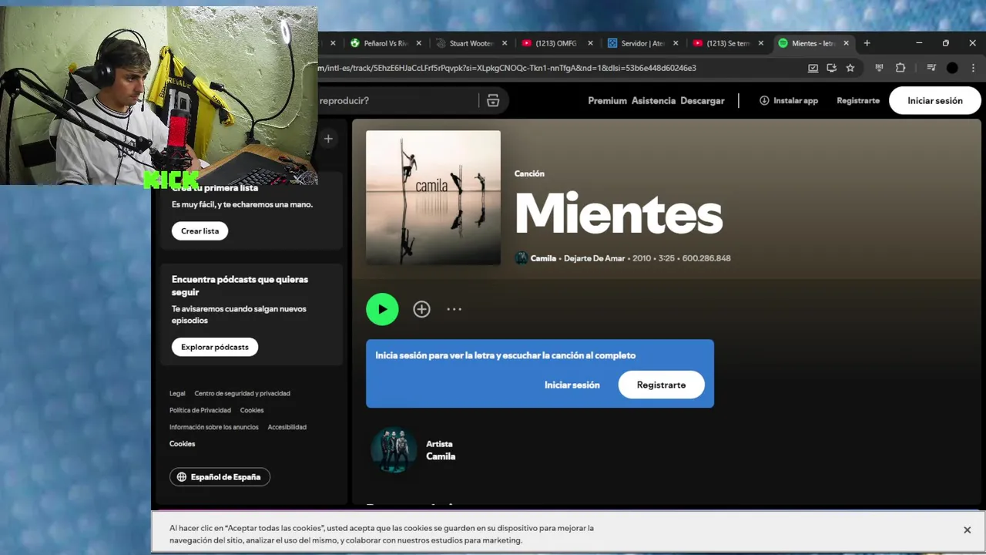986x555 pixels.
Task: Open Asistencia support link
Action: pyautogui.click(x=653, y=100)
